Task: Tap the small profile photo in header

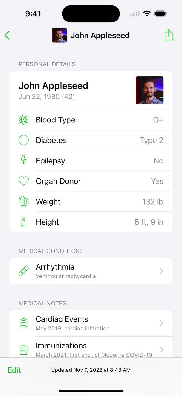Action: (59, 35)
